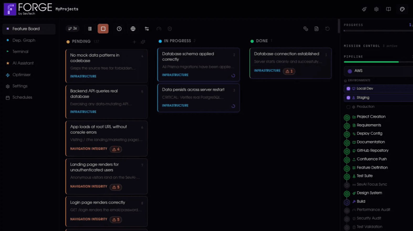This screenshot has height=231, width=413.
Task: Open the clock history icon in toolbar
Action: [x=119, y=29]
